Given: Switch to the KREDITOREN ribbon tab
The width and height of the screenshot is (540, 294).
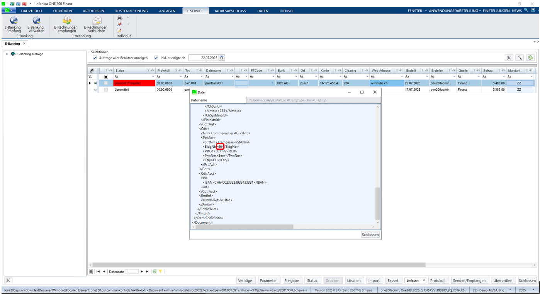Looking at the screenshot, I should (x=93, y=11).
